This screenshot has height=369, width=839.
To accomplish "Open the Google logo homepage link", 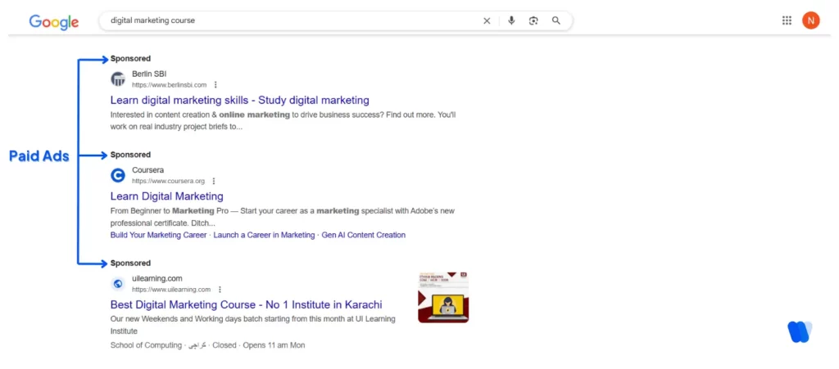I will pyautogui.click(x=53, y=21).
